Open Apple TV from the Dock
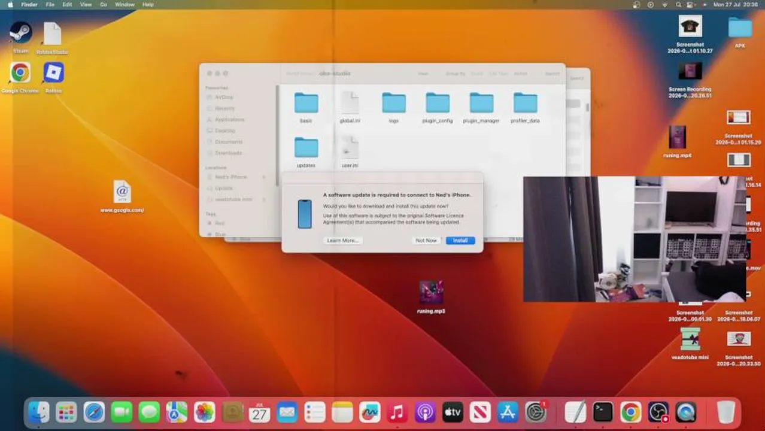Screen dimensions: 765x431 [453, 412]
